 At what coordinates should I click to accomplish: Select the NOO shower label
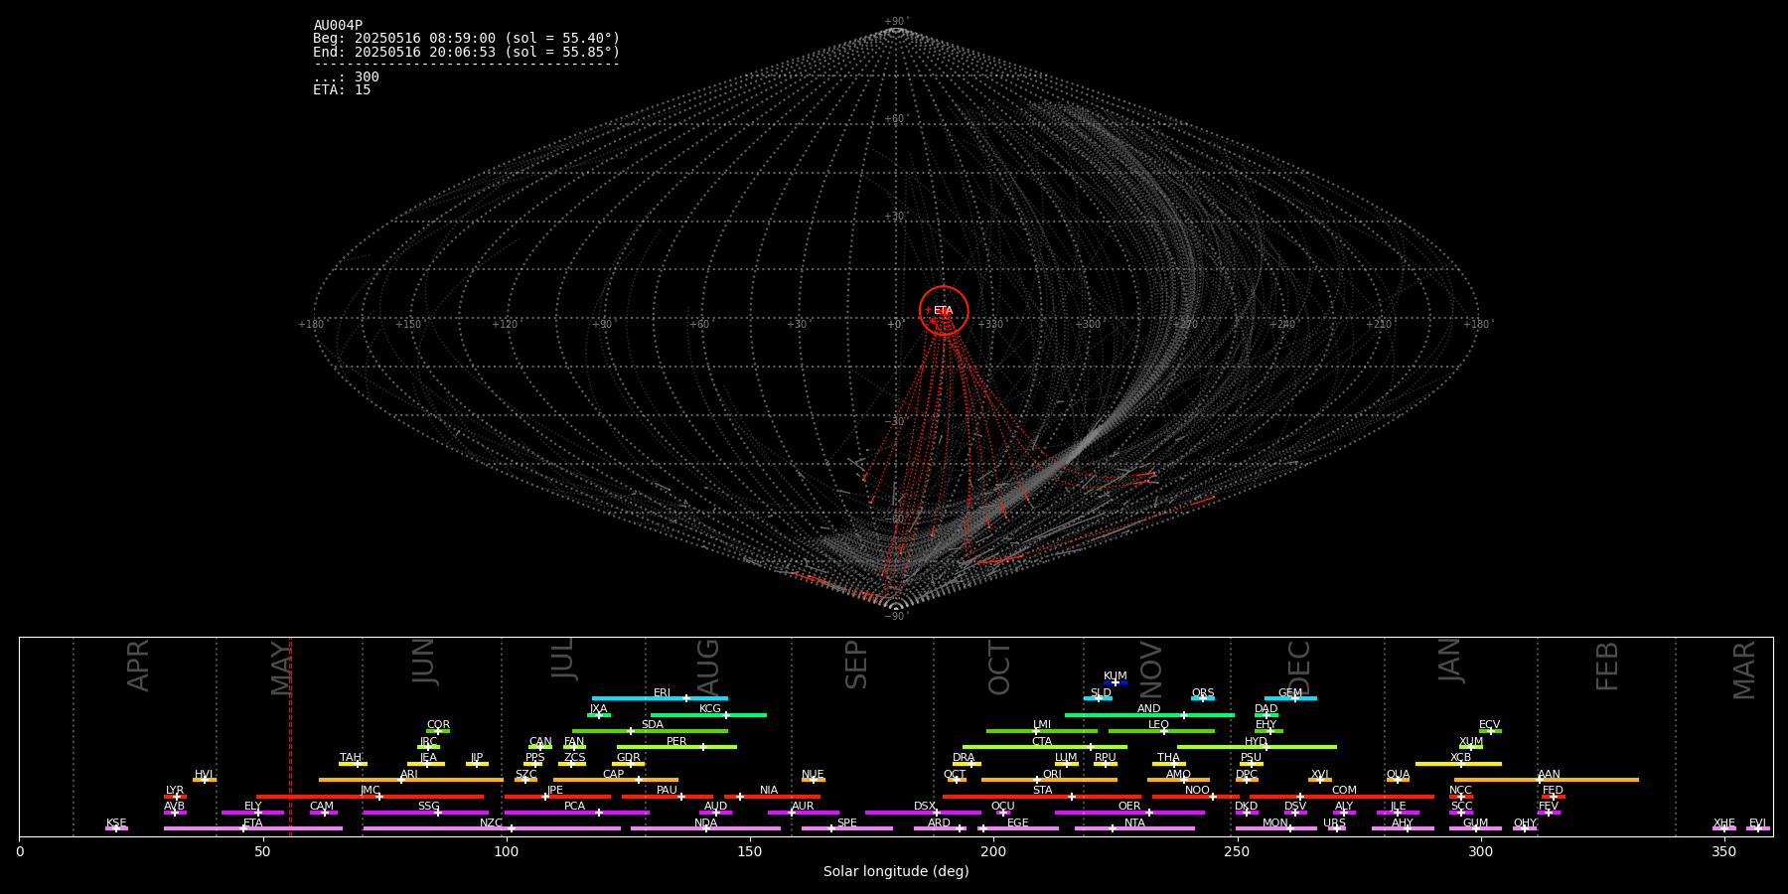coord(1197,791)
